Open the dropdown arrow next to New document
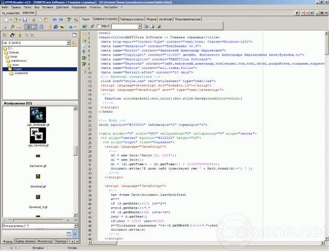The image size is (329, 251). (10, 20)
